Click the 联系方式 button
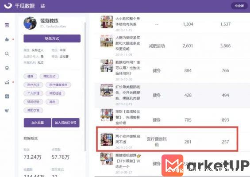250x177 pixels. pos(52,38)
